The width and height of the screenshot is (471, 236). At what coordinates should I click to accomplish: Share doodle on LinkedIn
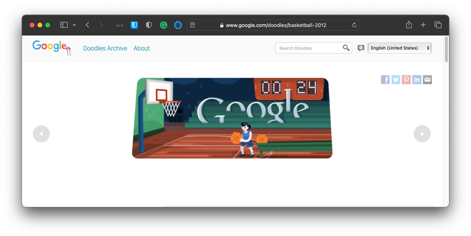click(x=417, y=80)
